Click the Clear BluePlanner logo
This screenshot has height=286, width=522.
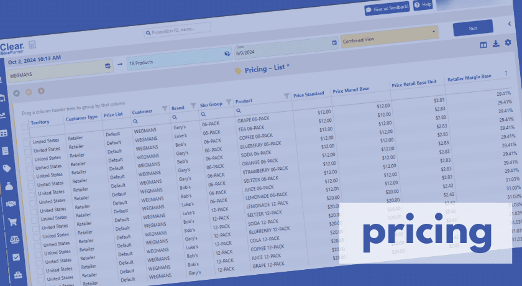pyautogui.click(x=12, y=48)
